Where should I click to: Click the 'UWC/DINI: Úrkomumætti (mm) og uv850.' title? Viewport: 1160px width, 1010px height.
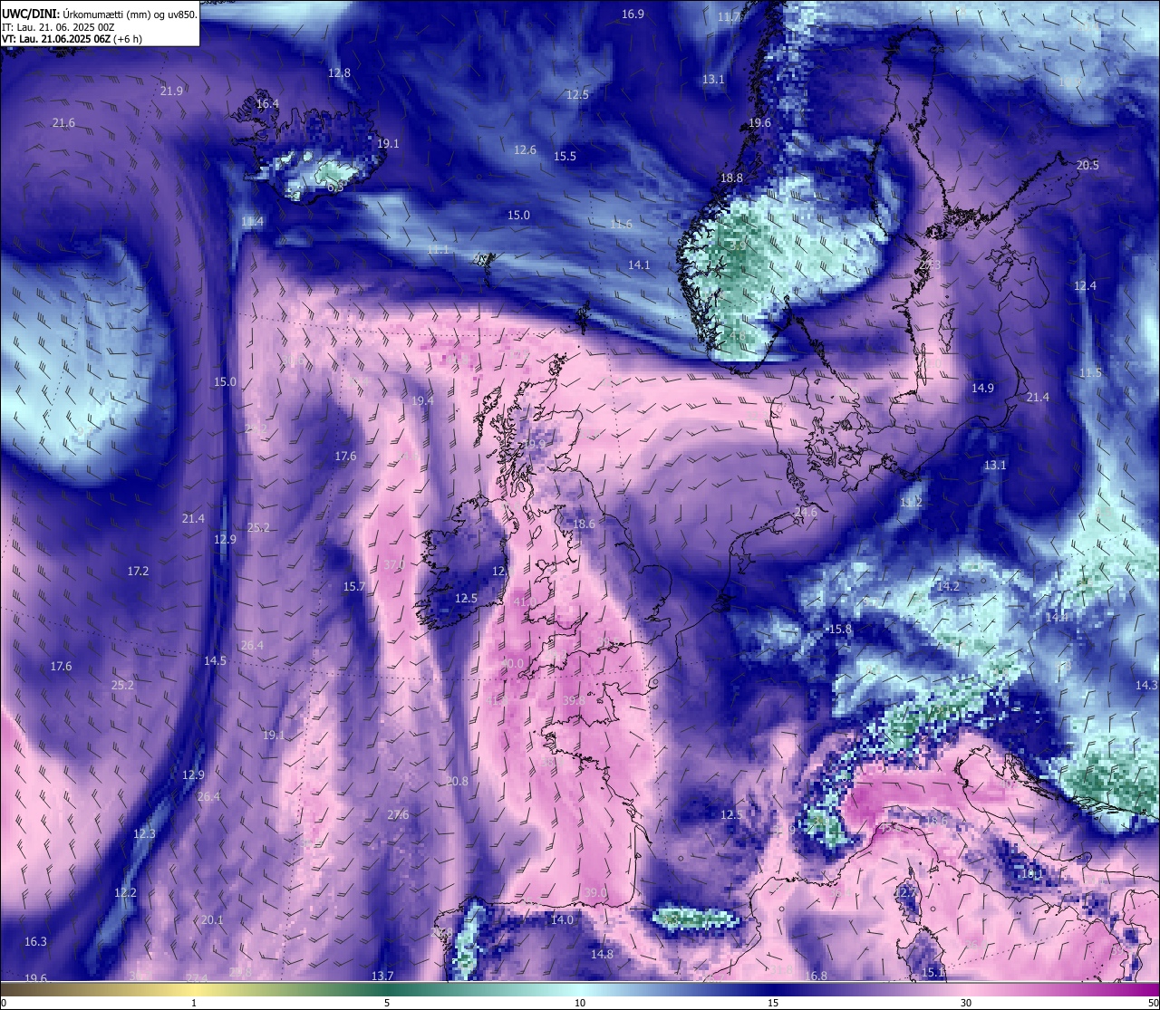(x=100, y=14)
